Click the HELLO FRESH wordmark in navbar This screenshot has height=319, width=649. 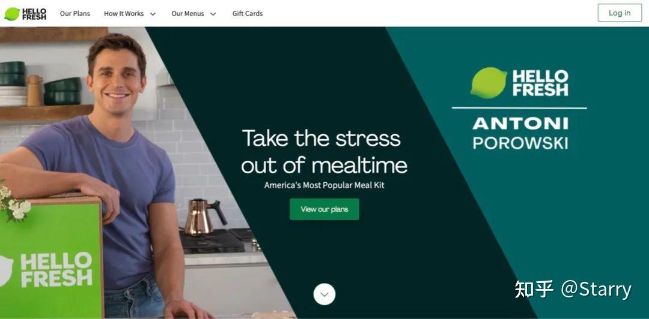[x=34, y=14]
